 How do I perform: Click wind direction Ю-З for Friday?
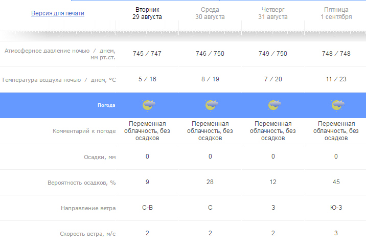(x=336, y=208)
